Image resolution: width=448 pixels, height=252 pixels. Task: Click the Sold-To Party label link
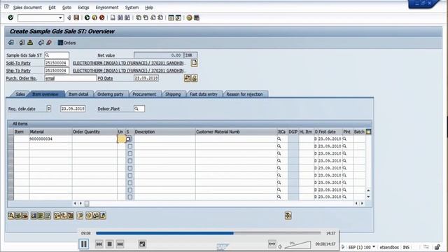(x=18, y=63)
